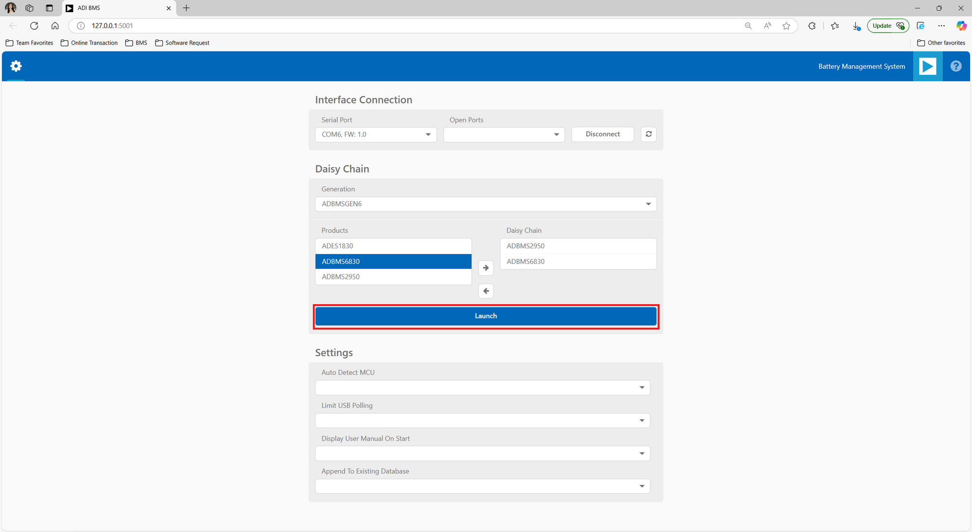Select ADBMS2950 in the Daisy Chain list
The image size is (972, 532).
click(578, 246)
